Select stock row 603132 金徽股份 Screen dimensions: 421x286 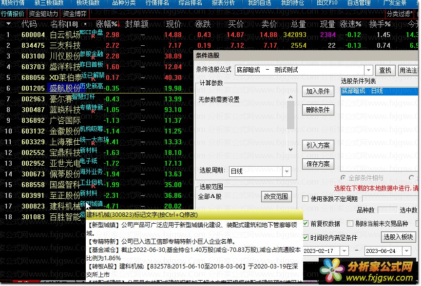(96, 132)
